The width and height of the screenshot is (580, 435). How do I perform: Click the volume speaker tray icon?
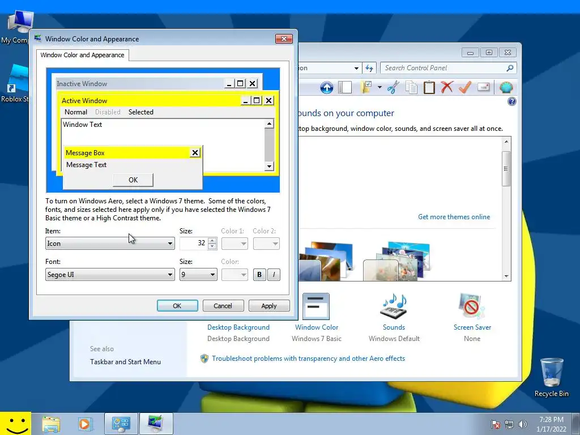click(x=522, y=424)
